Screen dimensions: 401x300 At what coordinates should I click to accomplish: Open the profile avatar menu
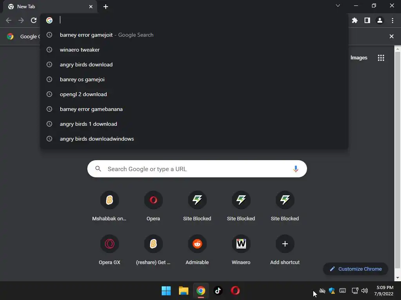click(x=380, y=20)
